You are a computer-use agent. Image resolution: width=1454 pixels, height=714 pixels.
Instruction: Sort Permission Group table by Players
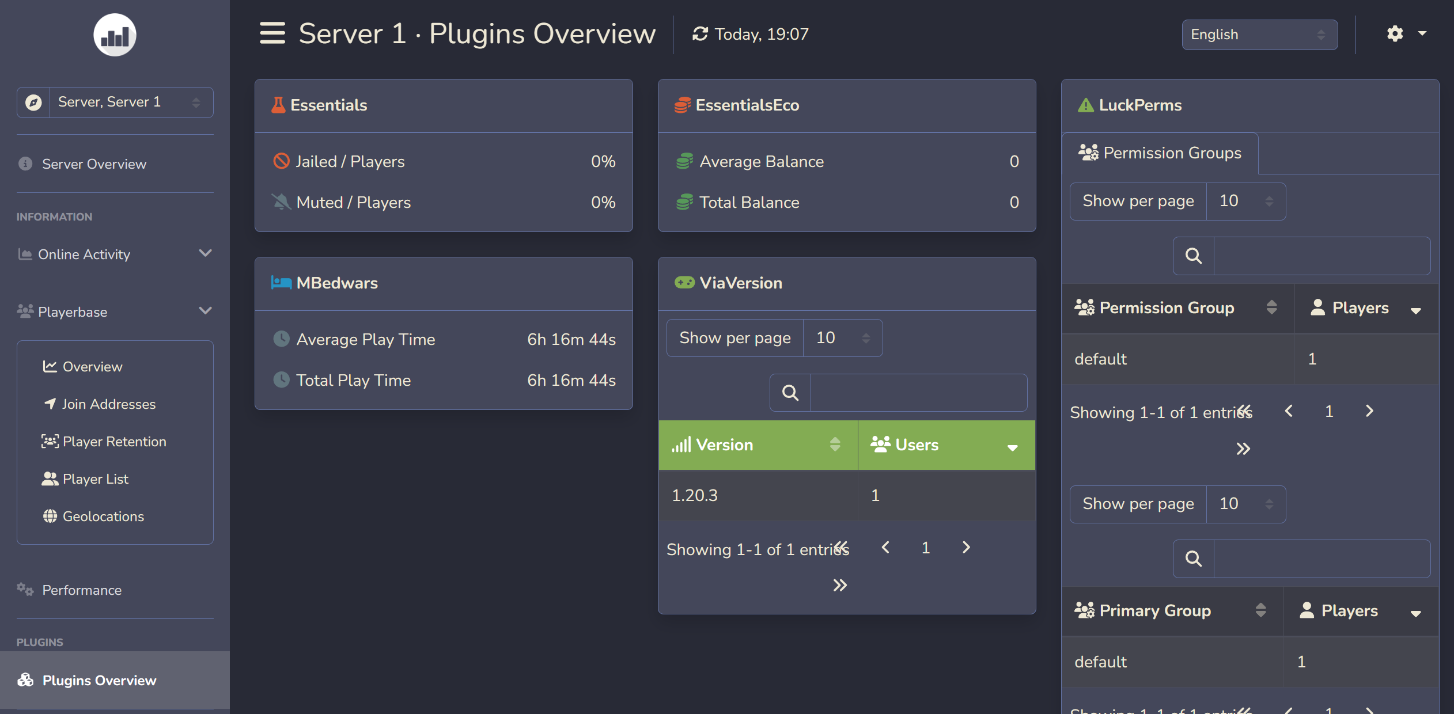point(1366,308)
